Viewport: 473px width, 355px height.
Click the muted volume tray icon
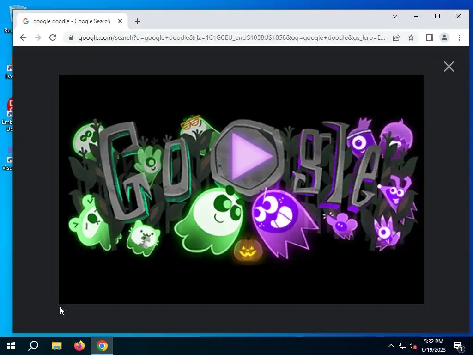point(413,346)
